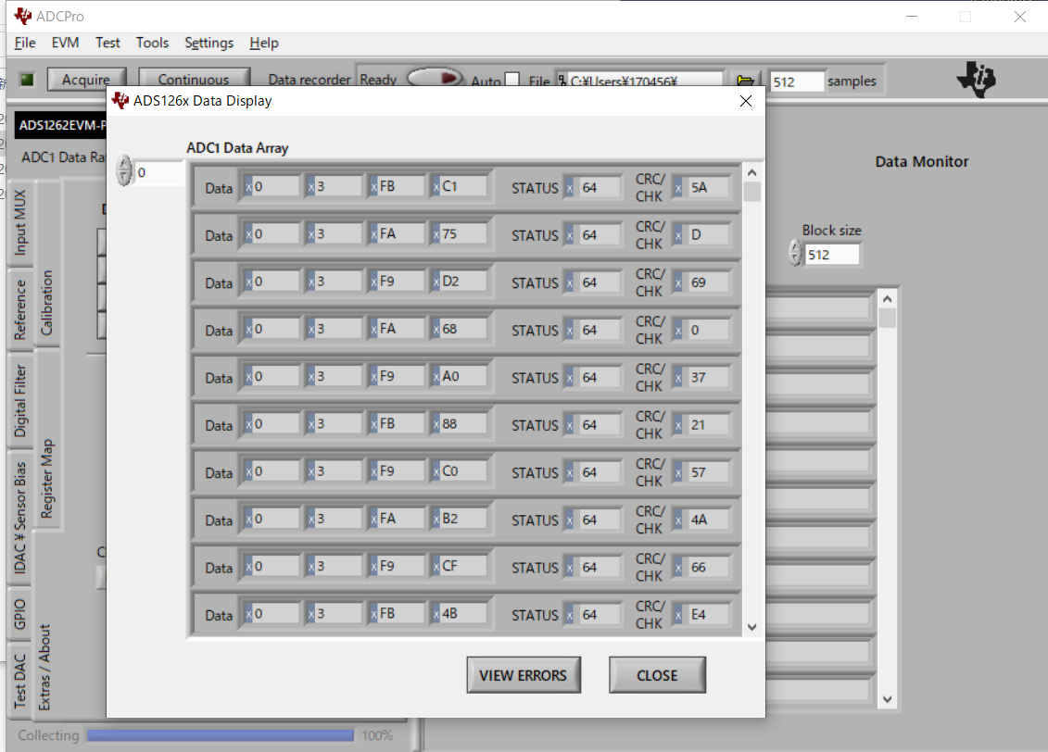Switch to the Digital Filter tab
The width and height of the screenshot is (1048, 752).
(20, 400)
